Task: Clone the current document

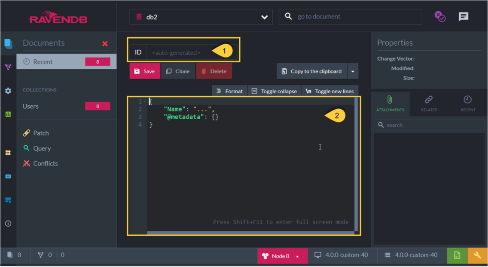Action: pos(178,71)
